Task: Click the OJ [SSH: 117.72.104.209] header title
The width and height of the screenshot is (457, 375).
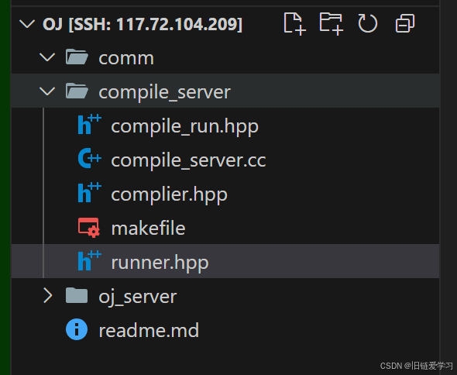Action: pos(143,24)
